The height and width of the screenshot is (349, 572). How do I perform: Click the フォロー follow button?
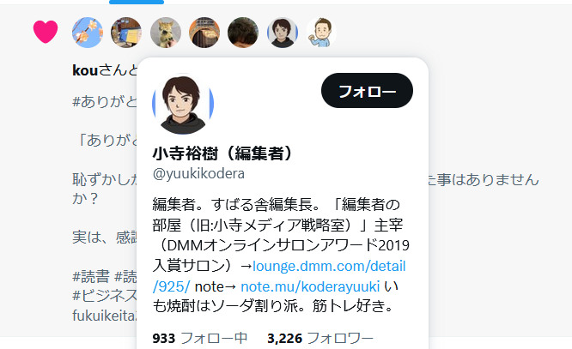[367, 90]
